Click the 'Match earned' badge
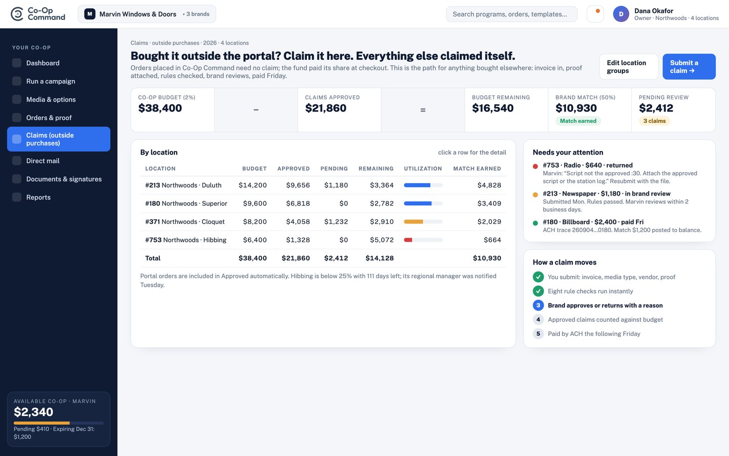 pos(578,121)
